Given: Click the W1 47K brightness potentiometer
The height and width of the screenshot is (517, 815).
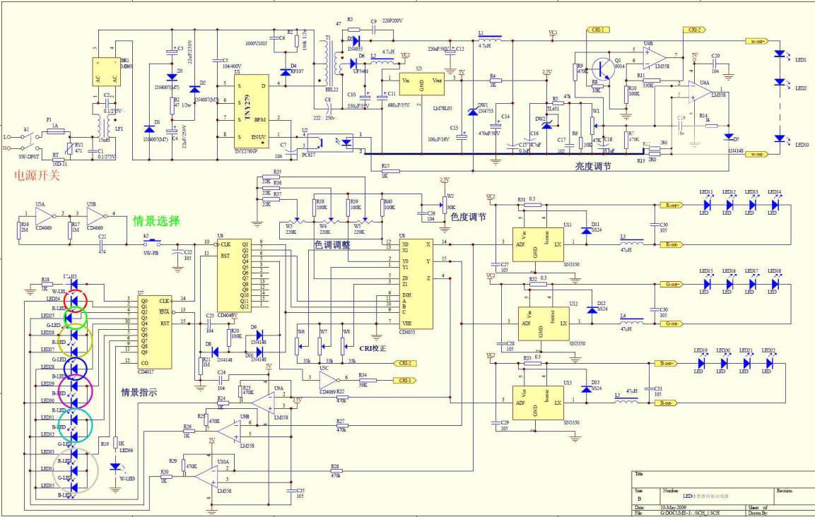Looking at the screenshot, I should (593, 125).
